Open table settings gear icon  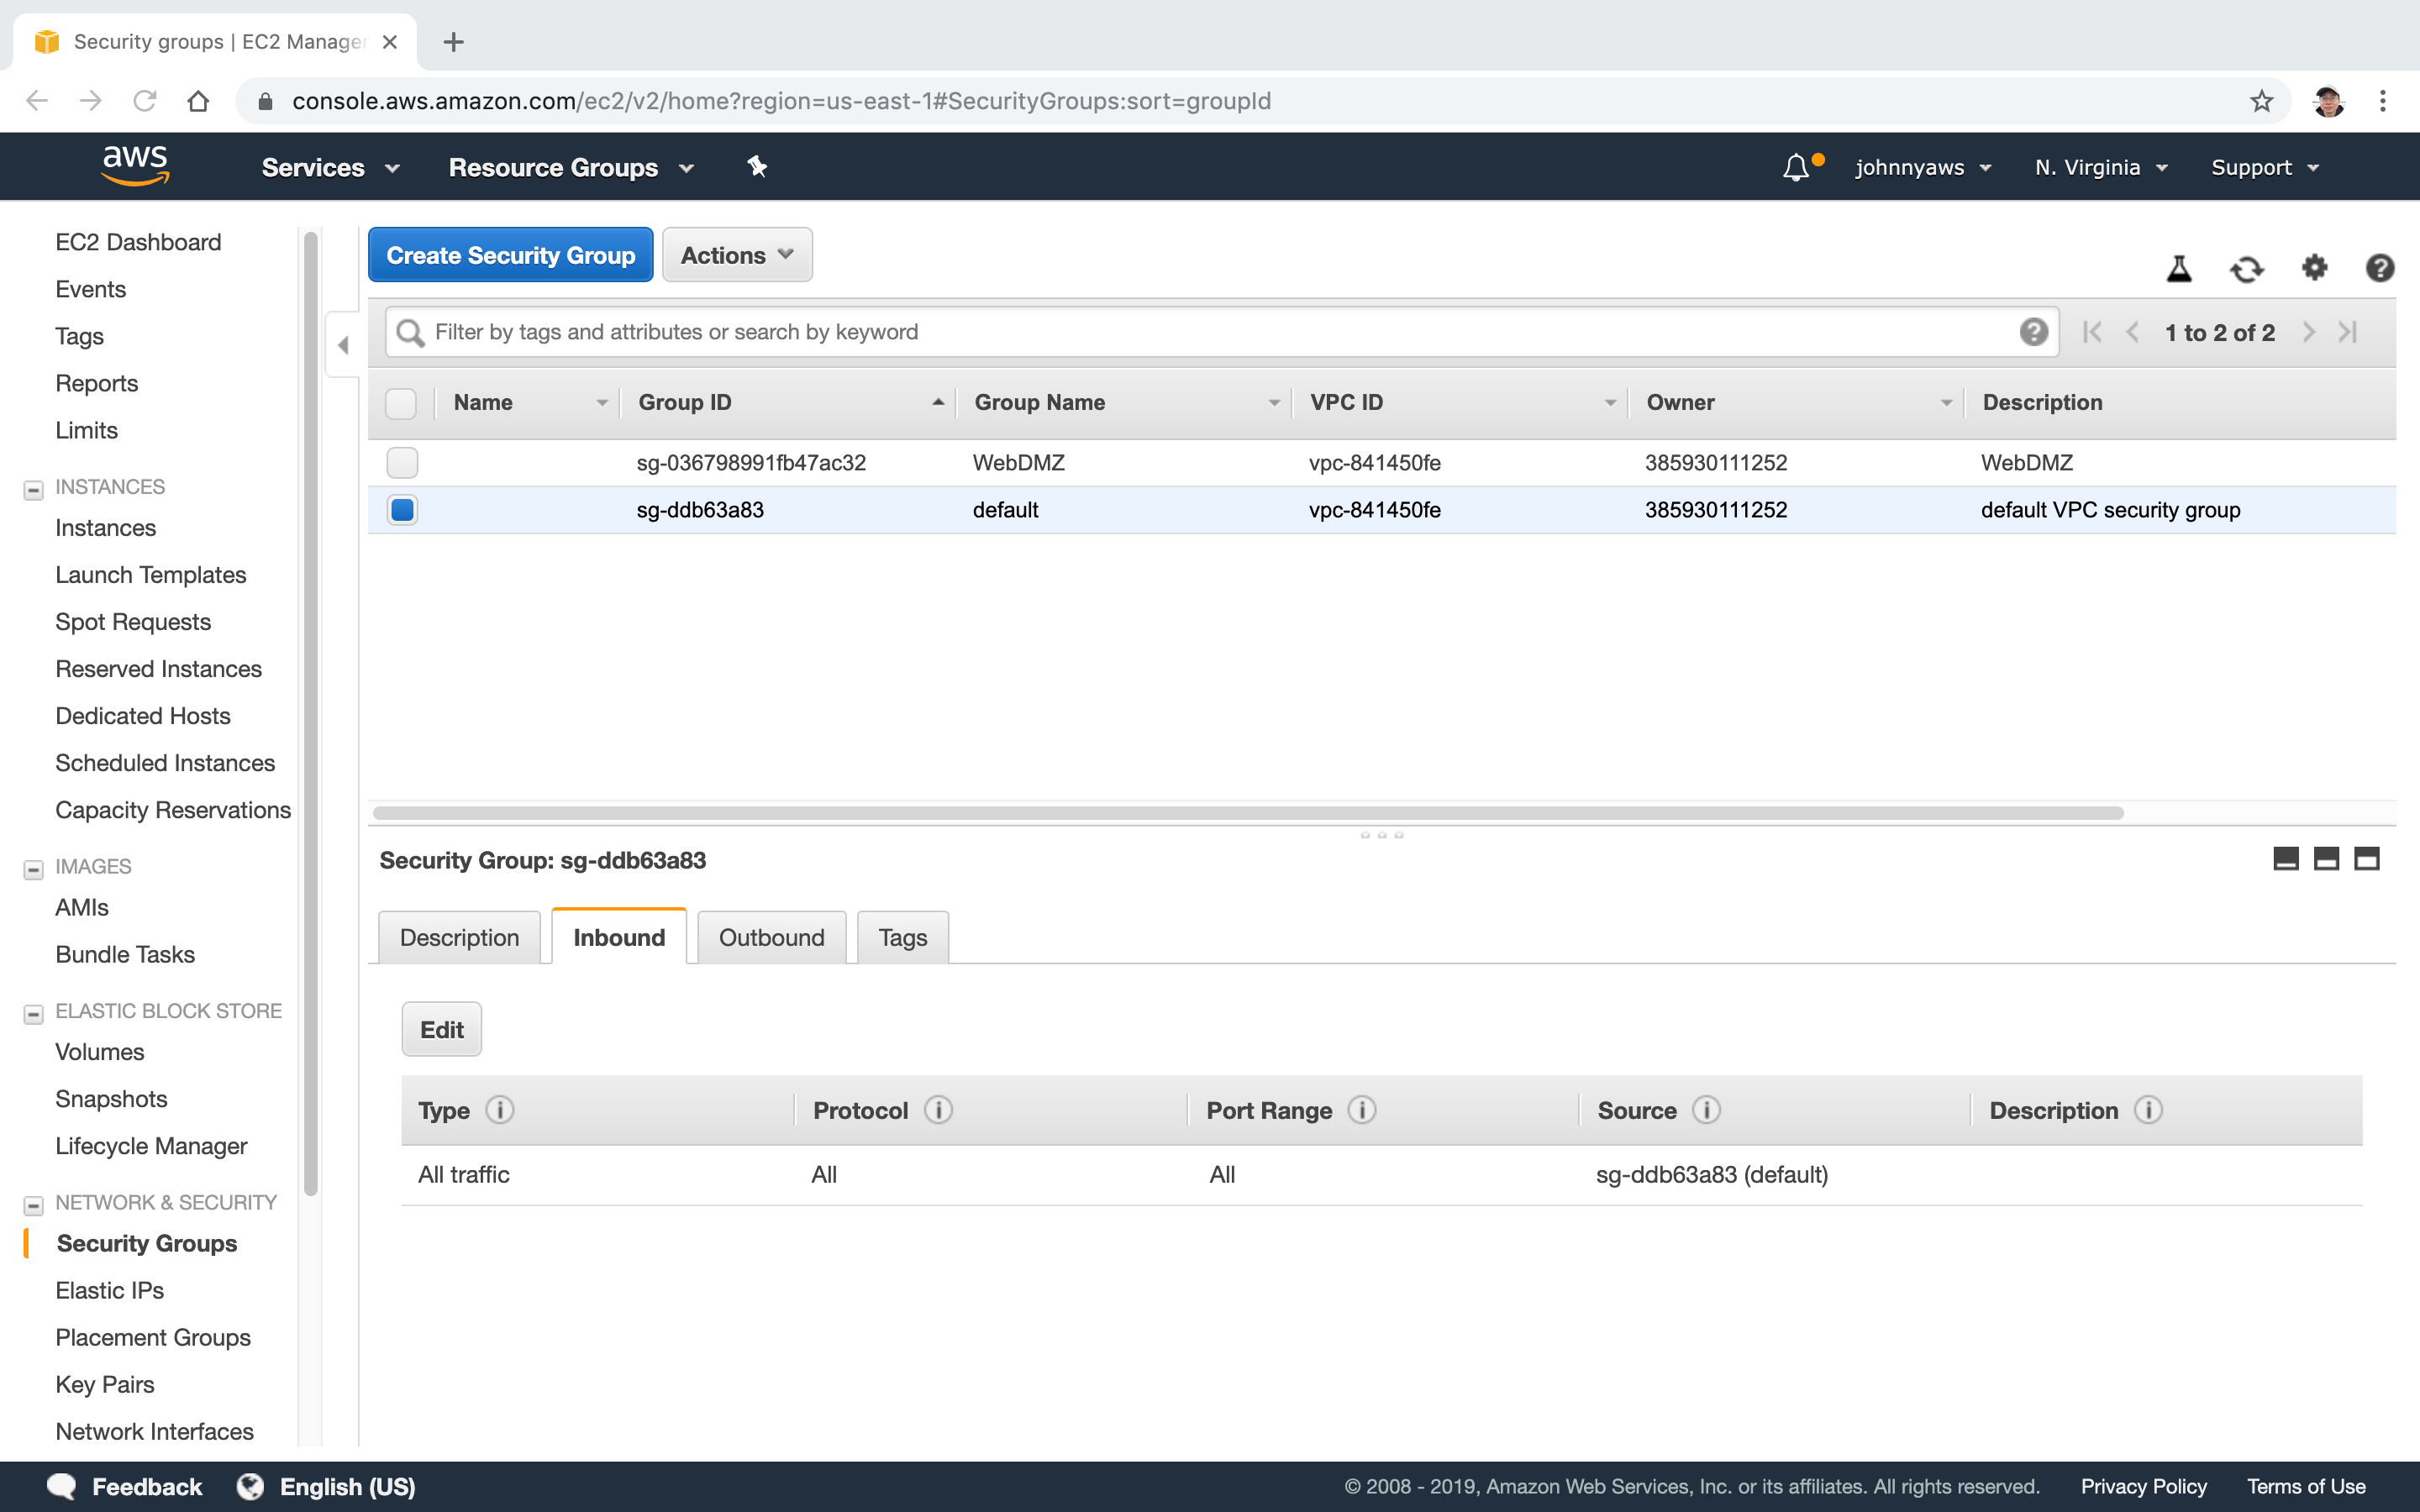click(x=2314, y=267)
